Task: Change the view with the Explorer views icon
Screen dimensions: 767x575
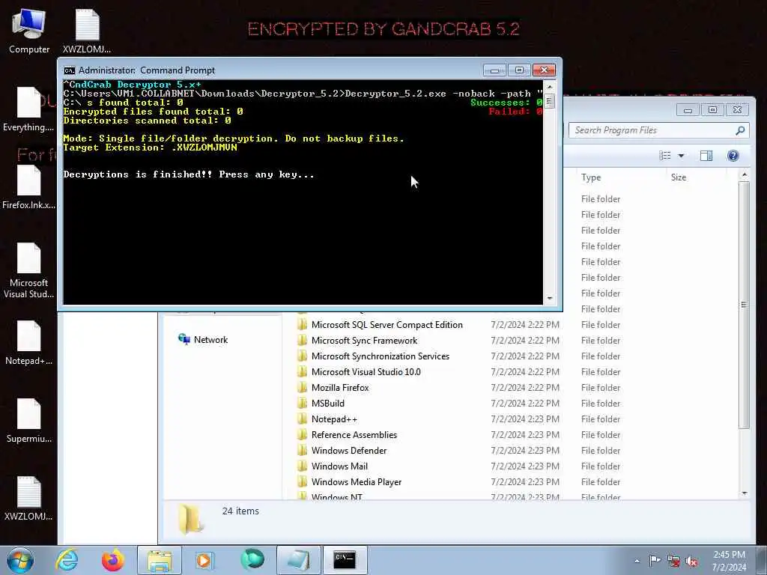Action: (x=665, y=156)
